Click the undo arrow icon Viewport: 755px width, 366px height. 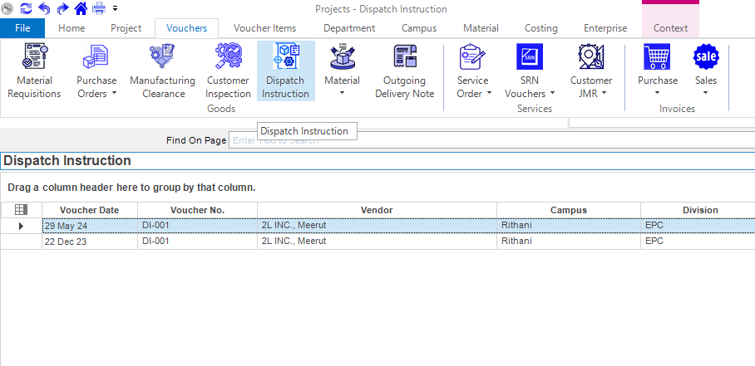click(x=44, y=8)
